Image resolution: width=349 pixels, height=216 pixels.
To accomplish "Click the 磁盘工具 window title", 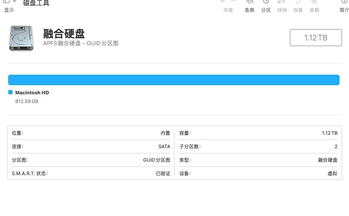I will pos(36,3).
